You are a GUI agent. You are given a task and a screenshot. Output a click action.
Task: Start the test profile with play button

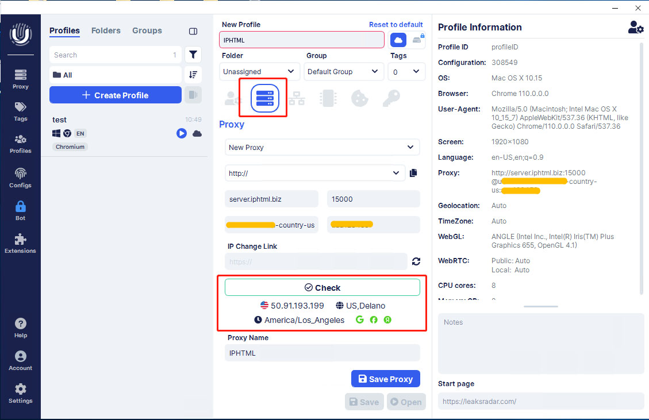click(181, 133)
